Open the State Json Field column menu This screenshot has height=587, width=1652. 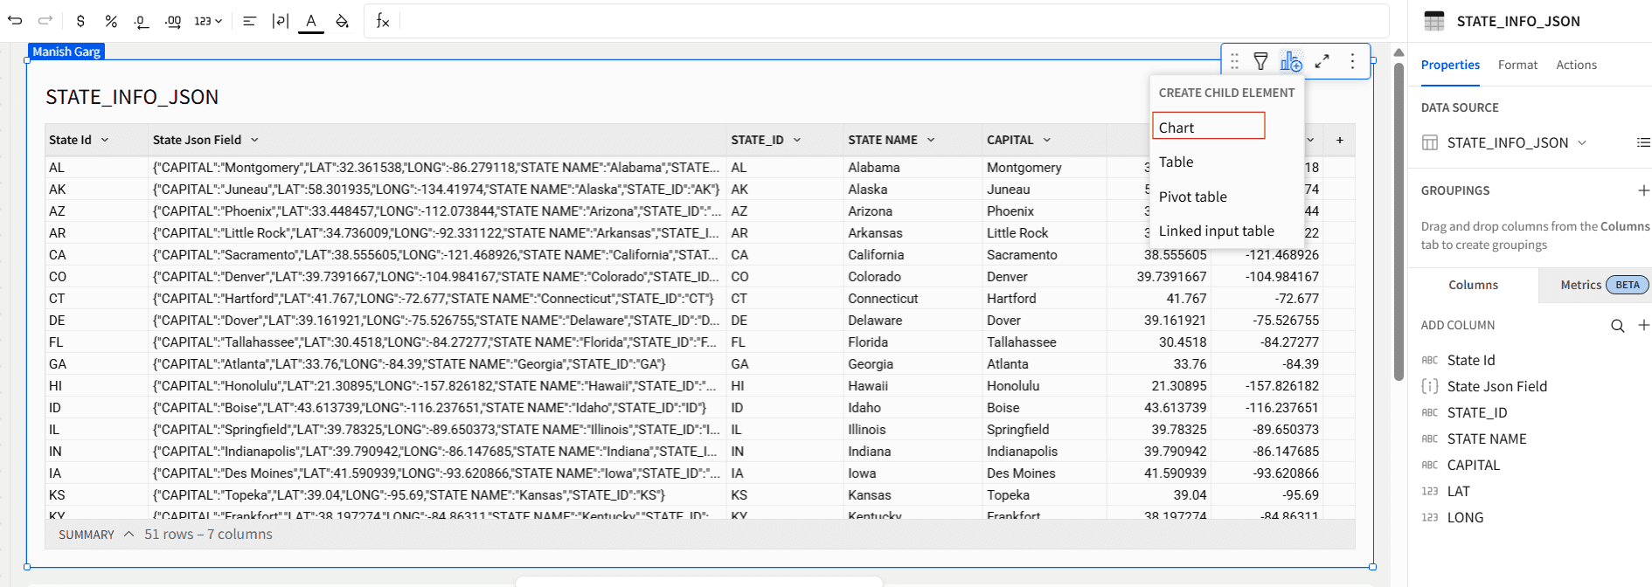(255, 140)
